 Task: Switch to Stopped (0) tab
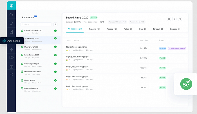point(175,29)
